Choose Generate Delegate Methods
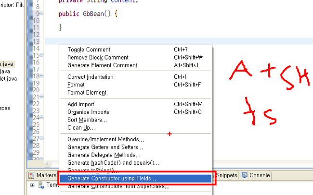Viewport: 313px width, 195px height. click(136, 155)
